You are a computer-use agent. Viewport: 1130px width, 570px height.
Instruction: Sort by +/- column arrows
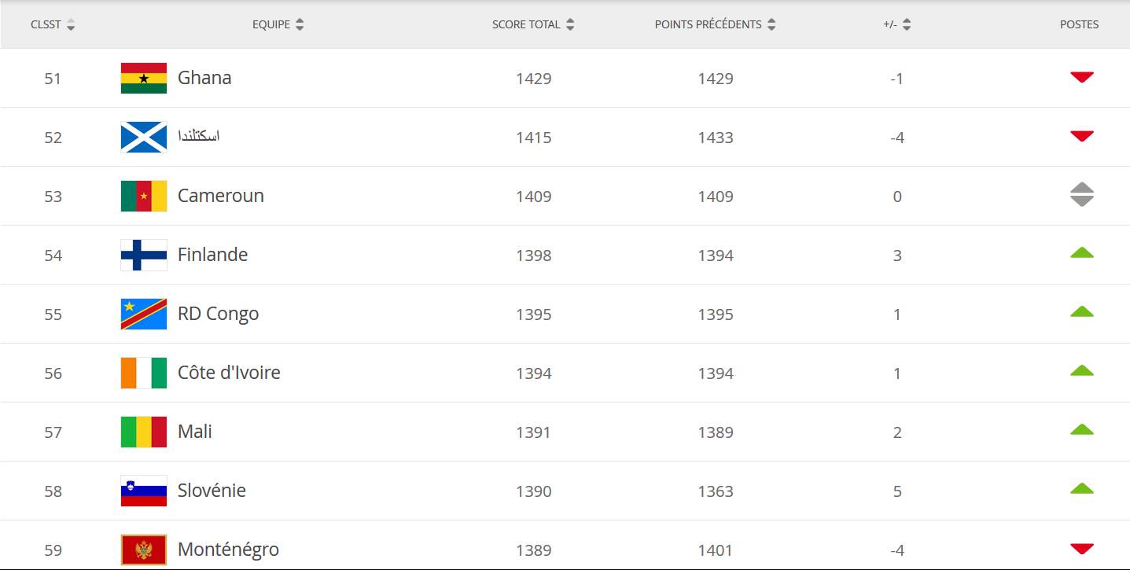(x=907, y=24)
